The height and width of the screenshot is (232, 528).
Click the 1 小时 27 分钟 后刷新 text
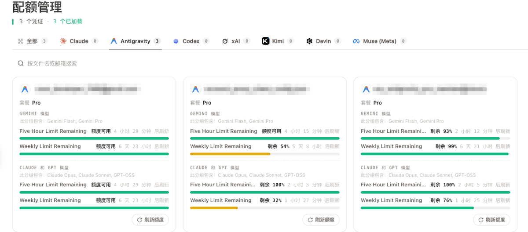(x=312, y=200)
